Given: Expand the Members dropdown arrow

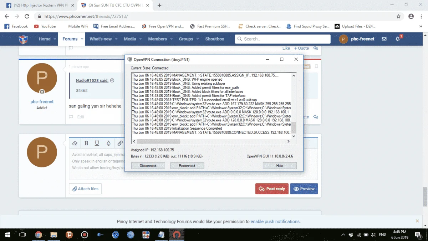Looking at the screenshot, I should (x=171, y=39).
